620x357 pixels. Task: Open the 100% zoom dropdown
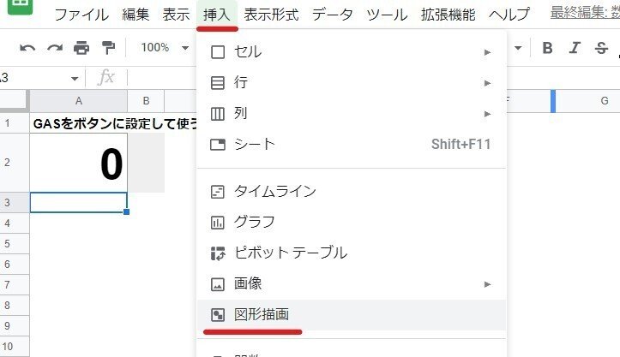pos(165,48)
